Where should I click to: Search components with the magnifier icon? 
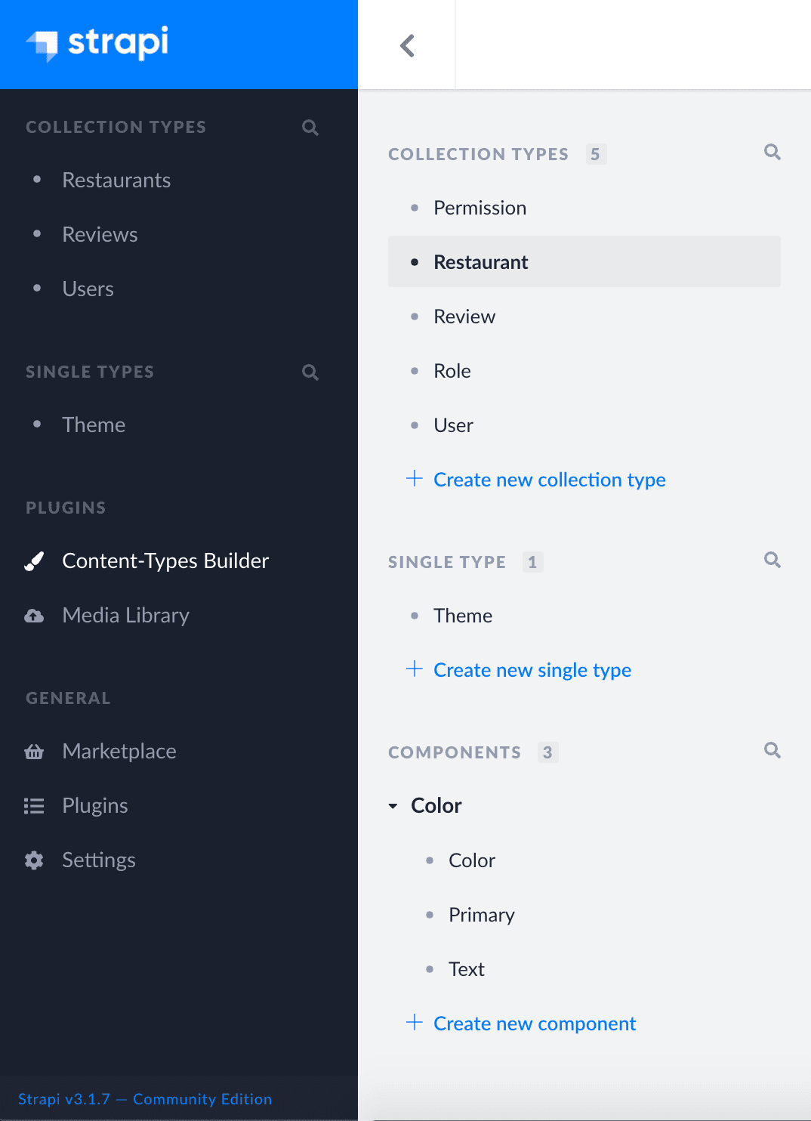tap(772, 750)
